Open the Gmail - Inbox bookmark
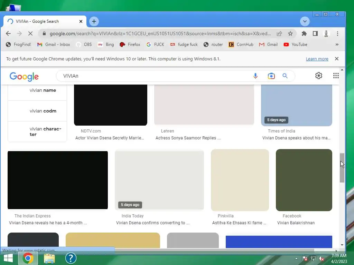The width and height of the screenshot is (354, 265). (x=54, y=45)
